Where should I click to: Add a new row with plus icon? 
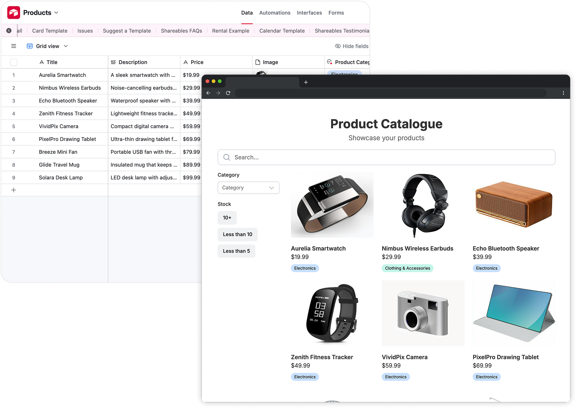click(14, 190)
